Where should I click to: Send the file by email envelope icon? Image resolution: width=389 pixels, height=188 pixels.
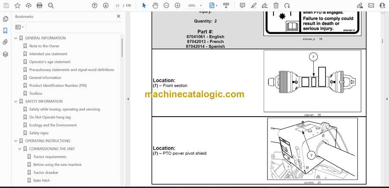tap(371, 6)
